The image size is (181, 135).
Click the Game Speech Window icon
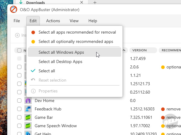(28, 126)
